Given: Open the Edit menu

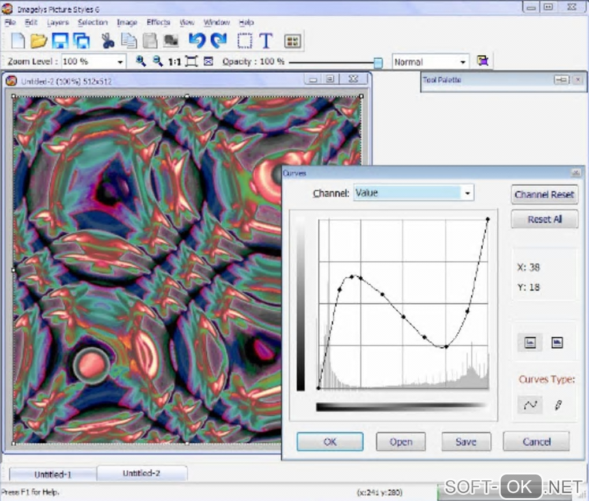Looking at the screenshot, I should click(31, 22).
